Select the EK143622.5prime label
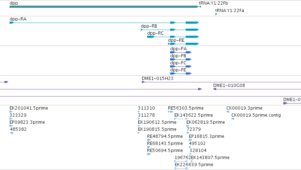 pyautogui.click(x=193, y=115)
